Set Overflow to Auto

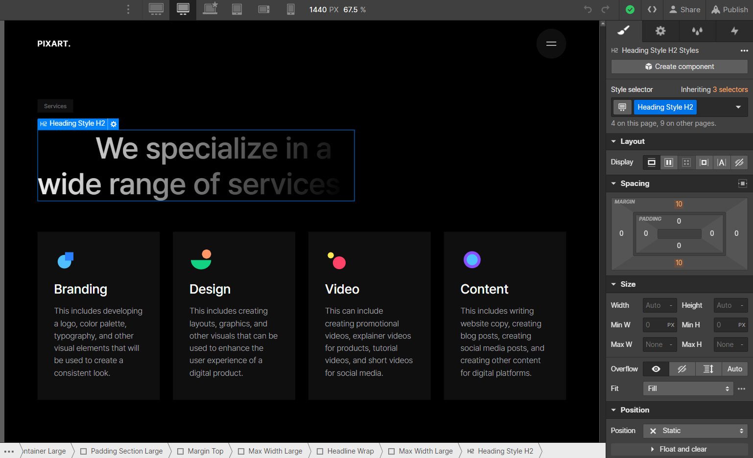[x=734, y=369]
